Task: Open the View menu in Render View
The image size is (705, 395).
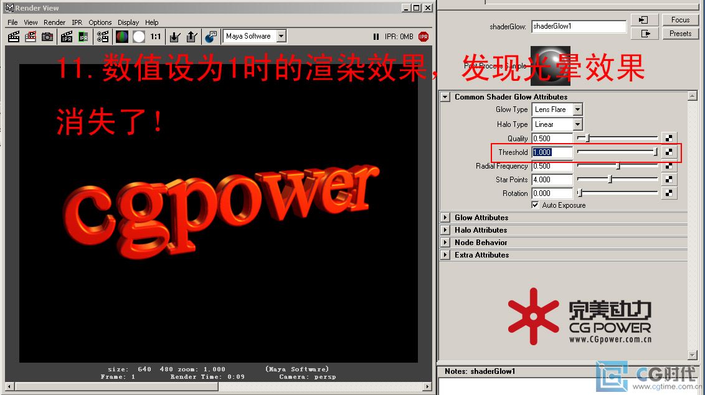Action: coord(31,22)
